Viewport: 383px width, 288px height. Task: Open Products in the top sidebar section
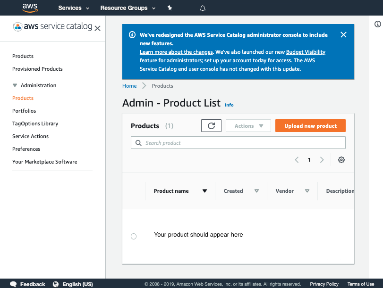(23, 56)
